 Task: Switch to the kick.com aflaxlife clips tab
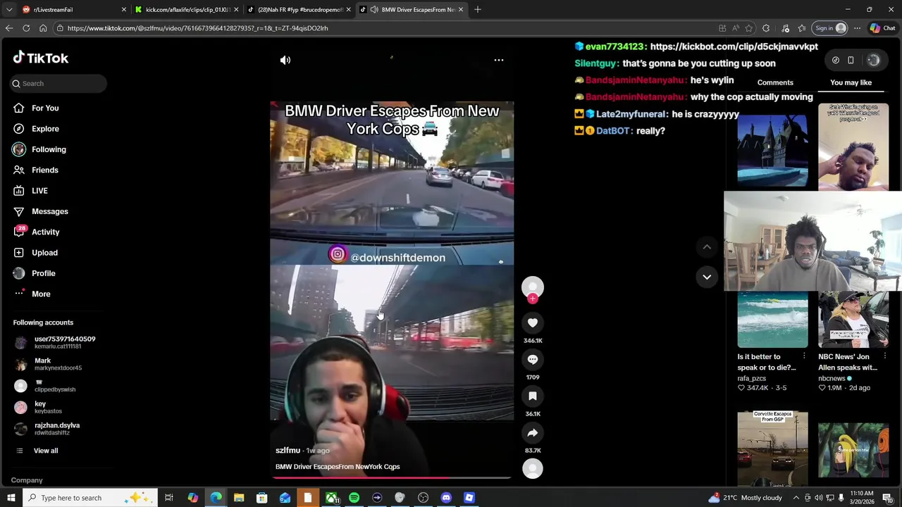pos(187,9)
